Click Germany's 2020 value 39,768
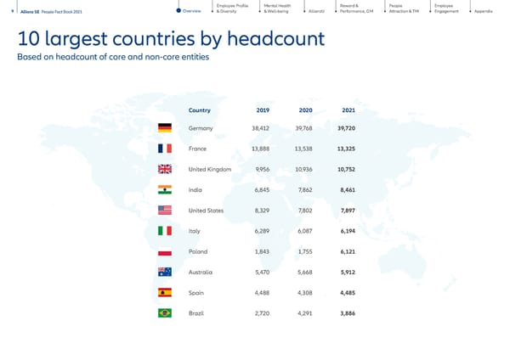This screenshot has width=510, height=360. 303,128
